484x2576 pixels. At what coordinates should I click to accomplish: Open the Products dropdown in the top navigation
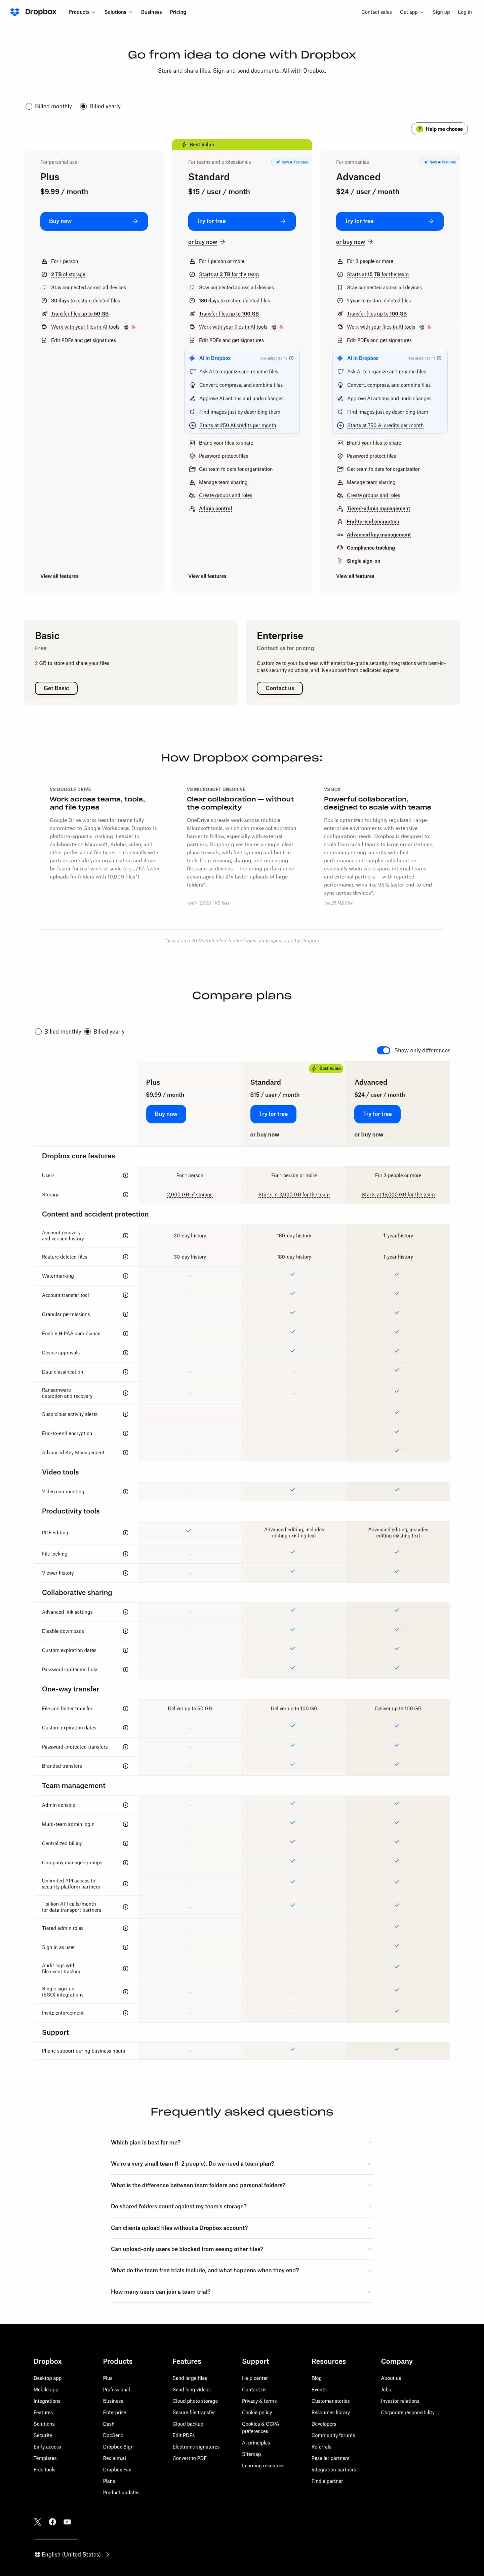point(82,12)
